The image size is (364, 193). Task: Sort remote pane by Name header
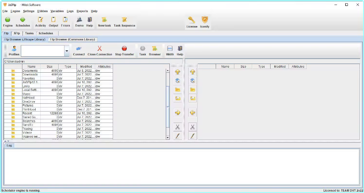tap(225, 67)
